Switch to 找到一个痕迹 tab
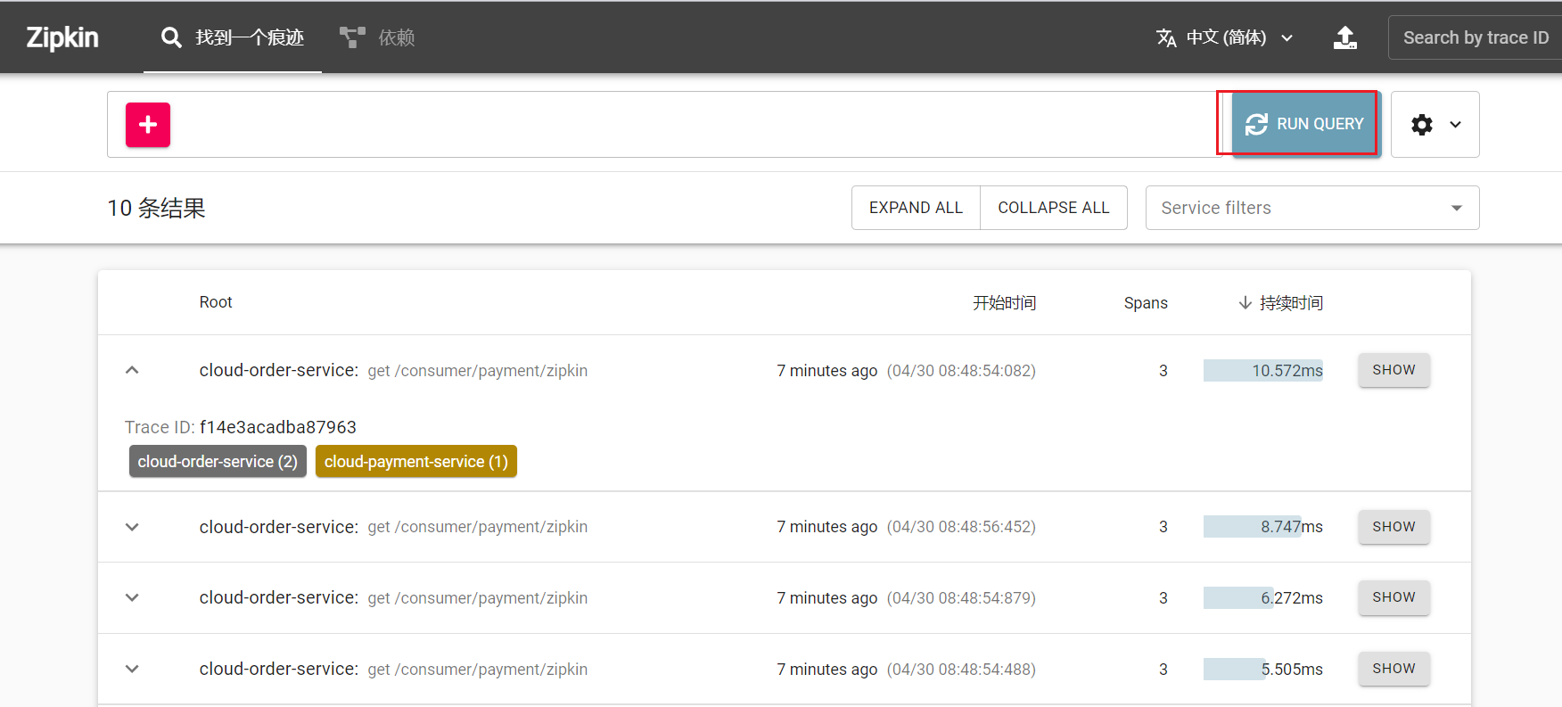This screenshot has width=1562, height=707. [233, 37]
